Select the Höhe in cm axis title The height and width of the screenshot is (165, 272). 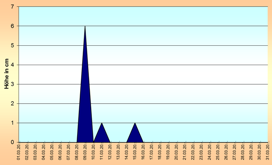[6, 74]
